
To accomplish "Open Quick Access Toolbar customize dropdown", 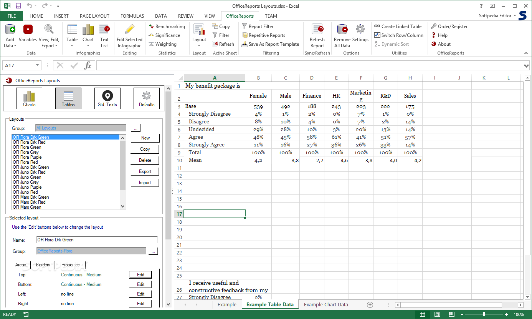I will coord(58,6).
